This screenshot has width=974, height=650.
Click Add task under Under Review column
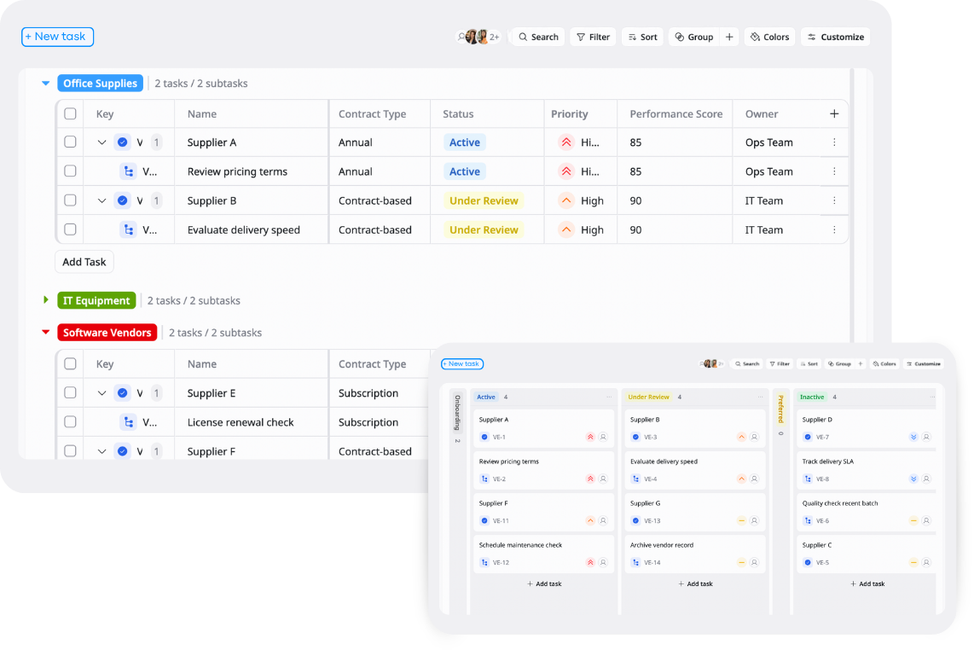[x=695, y=583]
